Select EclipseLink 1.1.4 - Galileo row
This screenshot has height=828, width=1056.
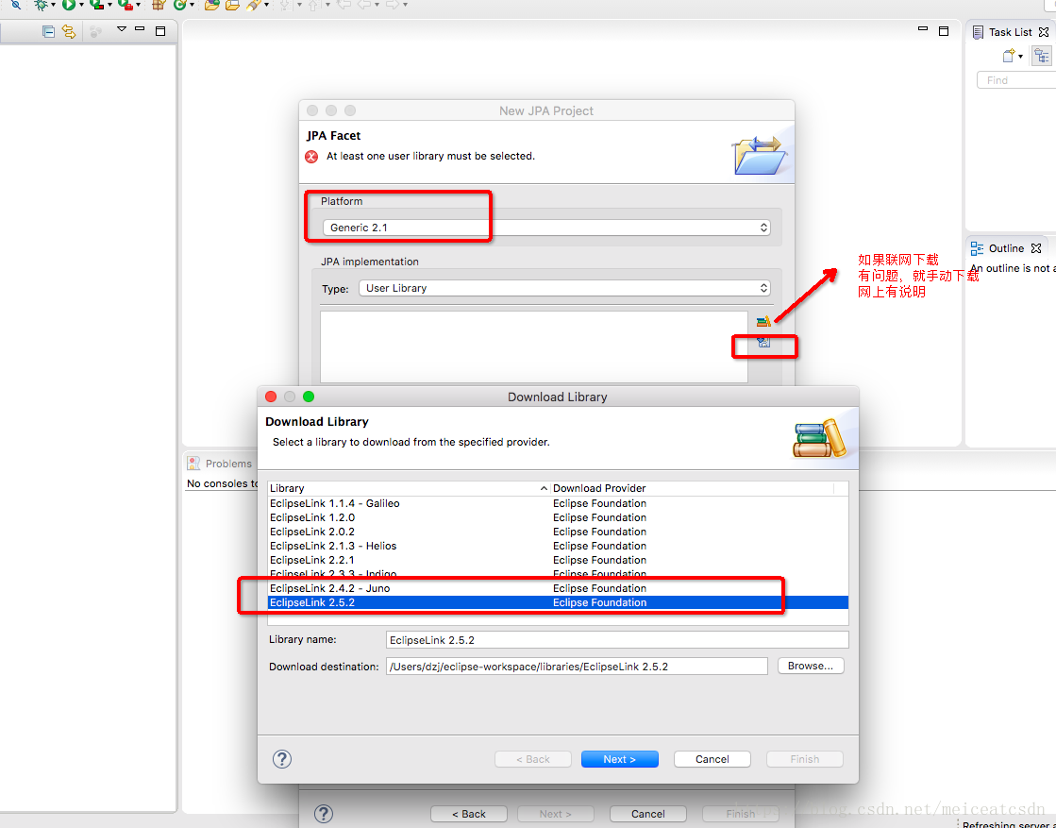pyautogui.click(x=558, y=503)
